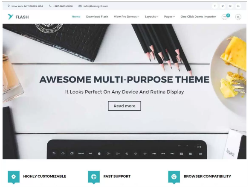Click the Read more button
Screen dimensions: 249x188
pos(124,106)
